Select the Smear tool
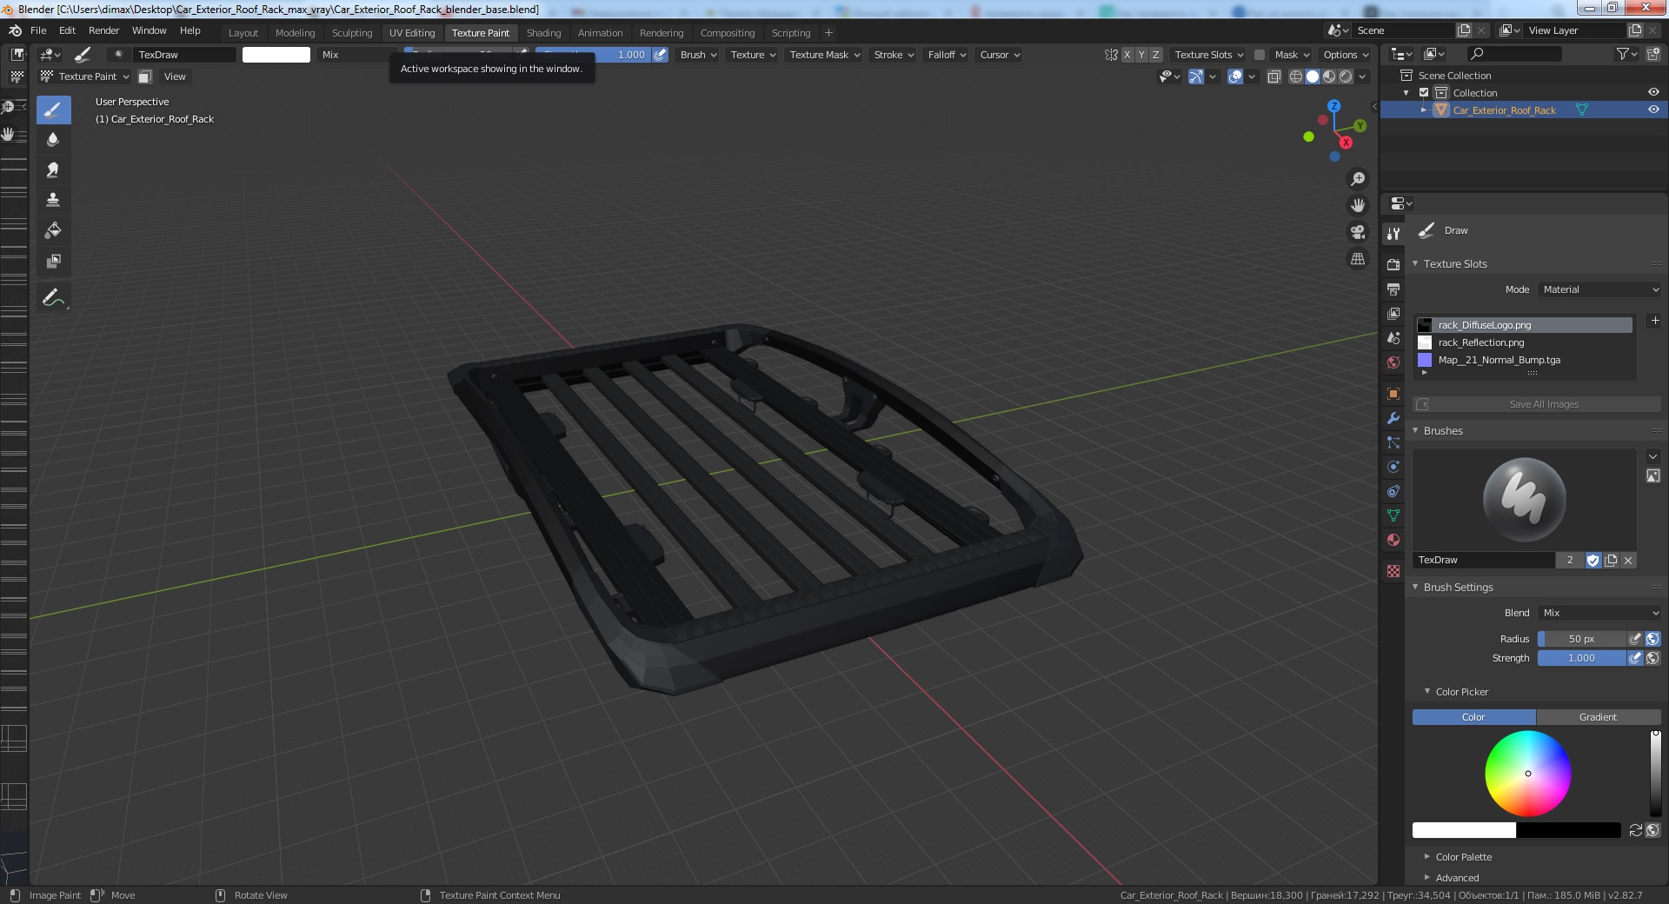This screenshot has width=1669, height=904. [x=53, y=169]
